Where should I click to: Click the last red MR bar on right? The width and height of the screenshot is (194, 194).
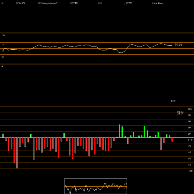pyautogui.click(x=172, y=140)
